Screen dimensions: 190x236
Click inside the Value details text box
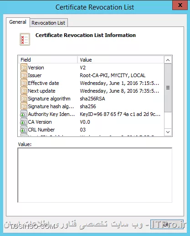click(95, 175)
